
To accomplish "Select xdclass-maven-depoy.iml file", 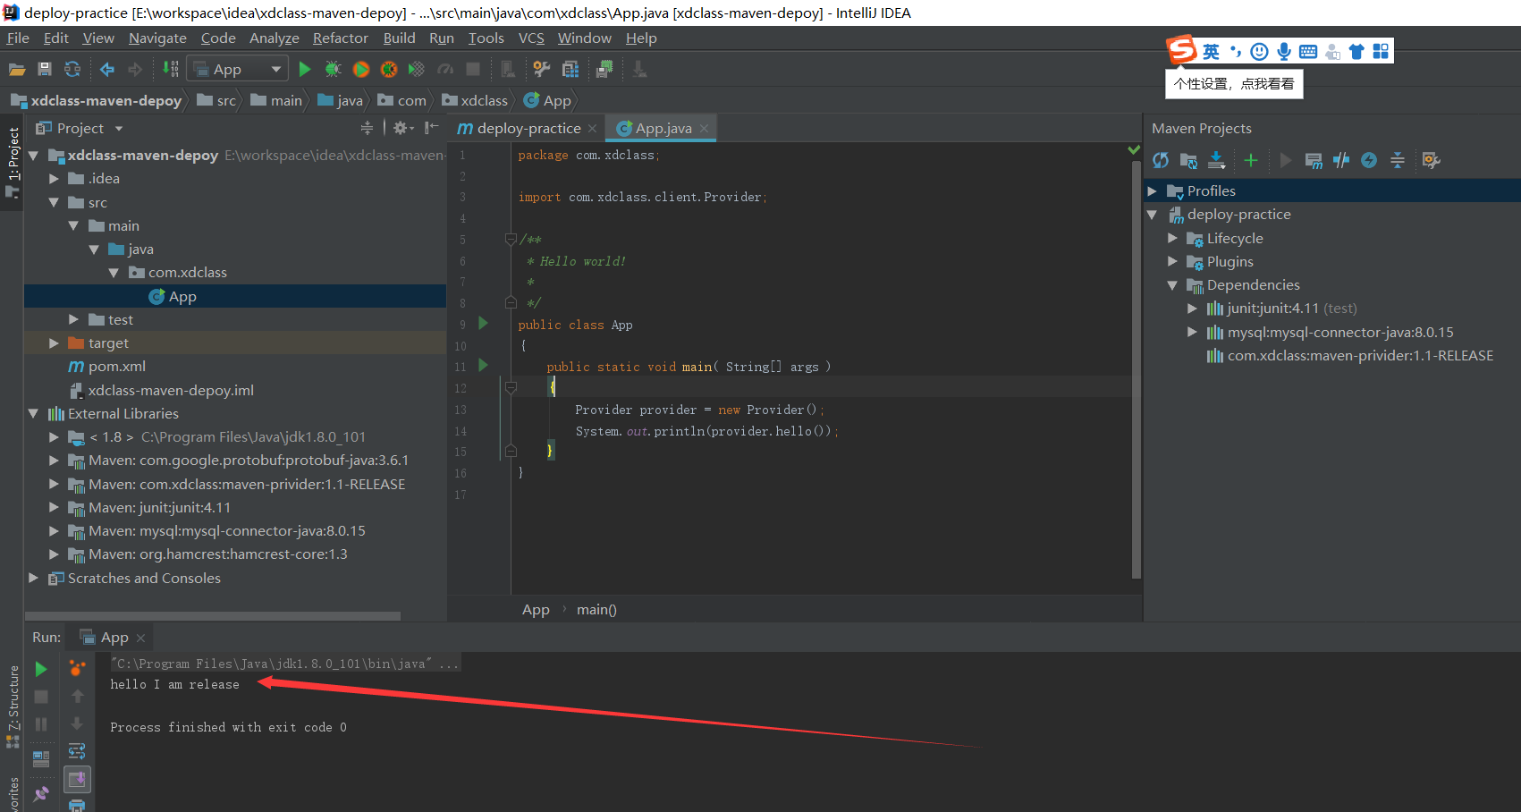I will [x=161, y=390].
